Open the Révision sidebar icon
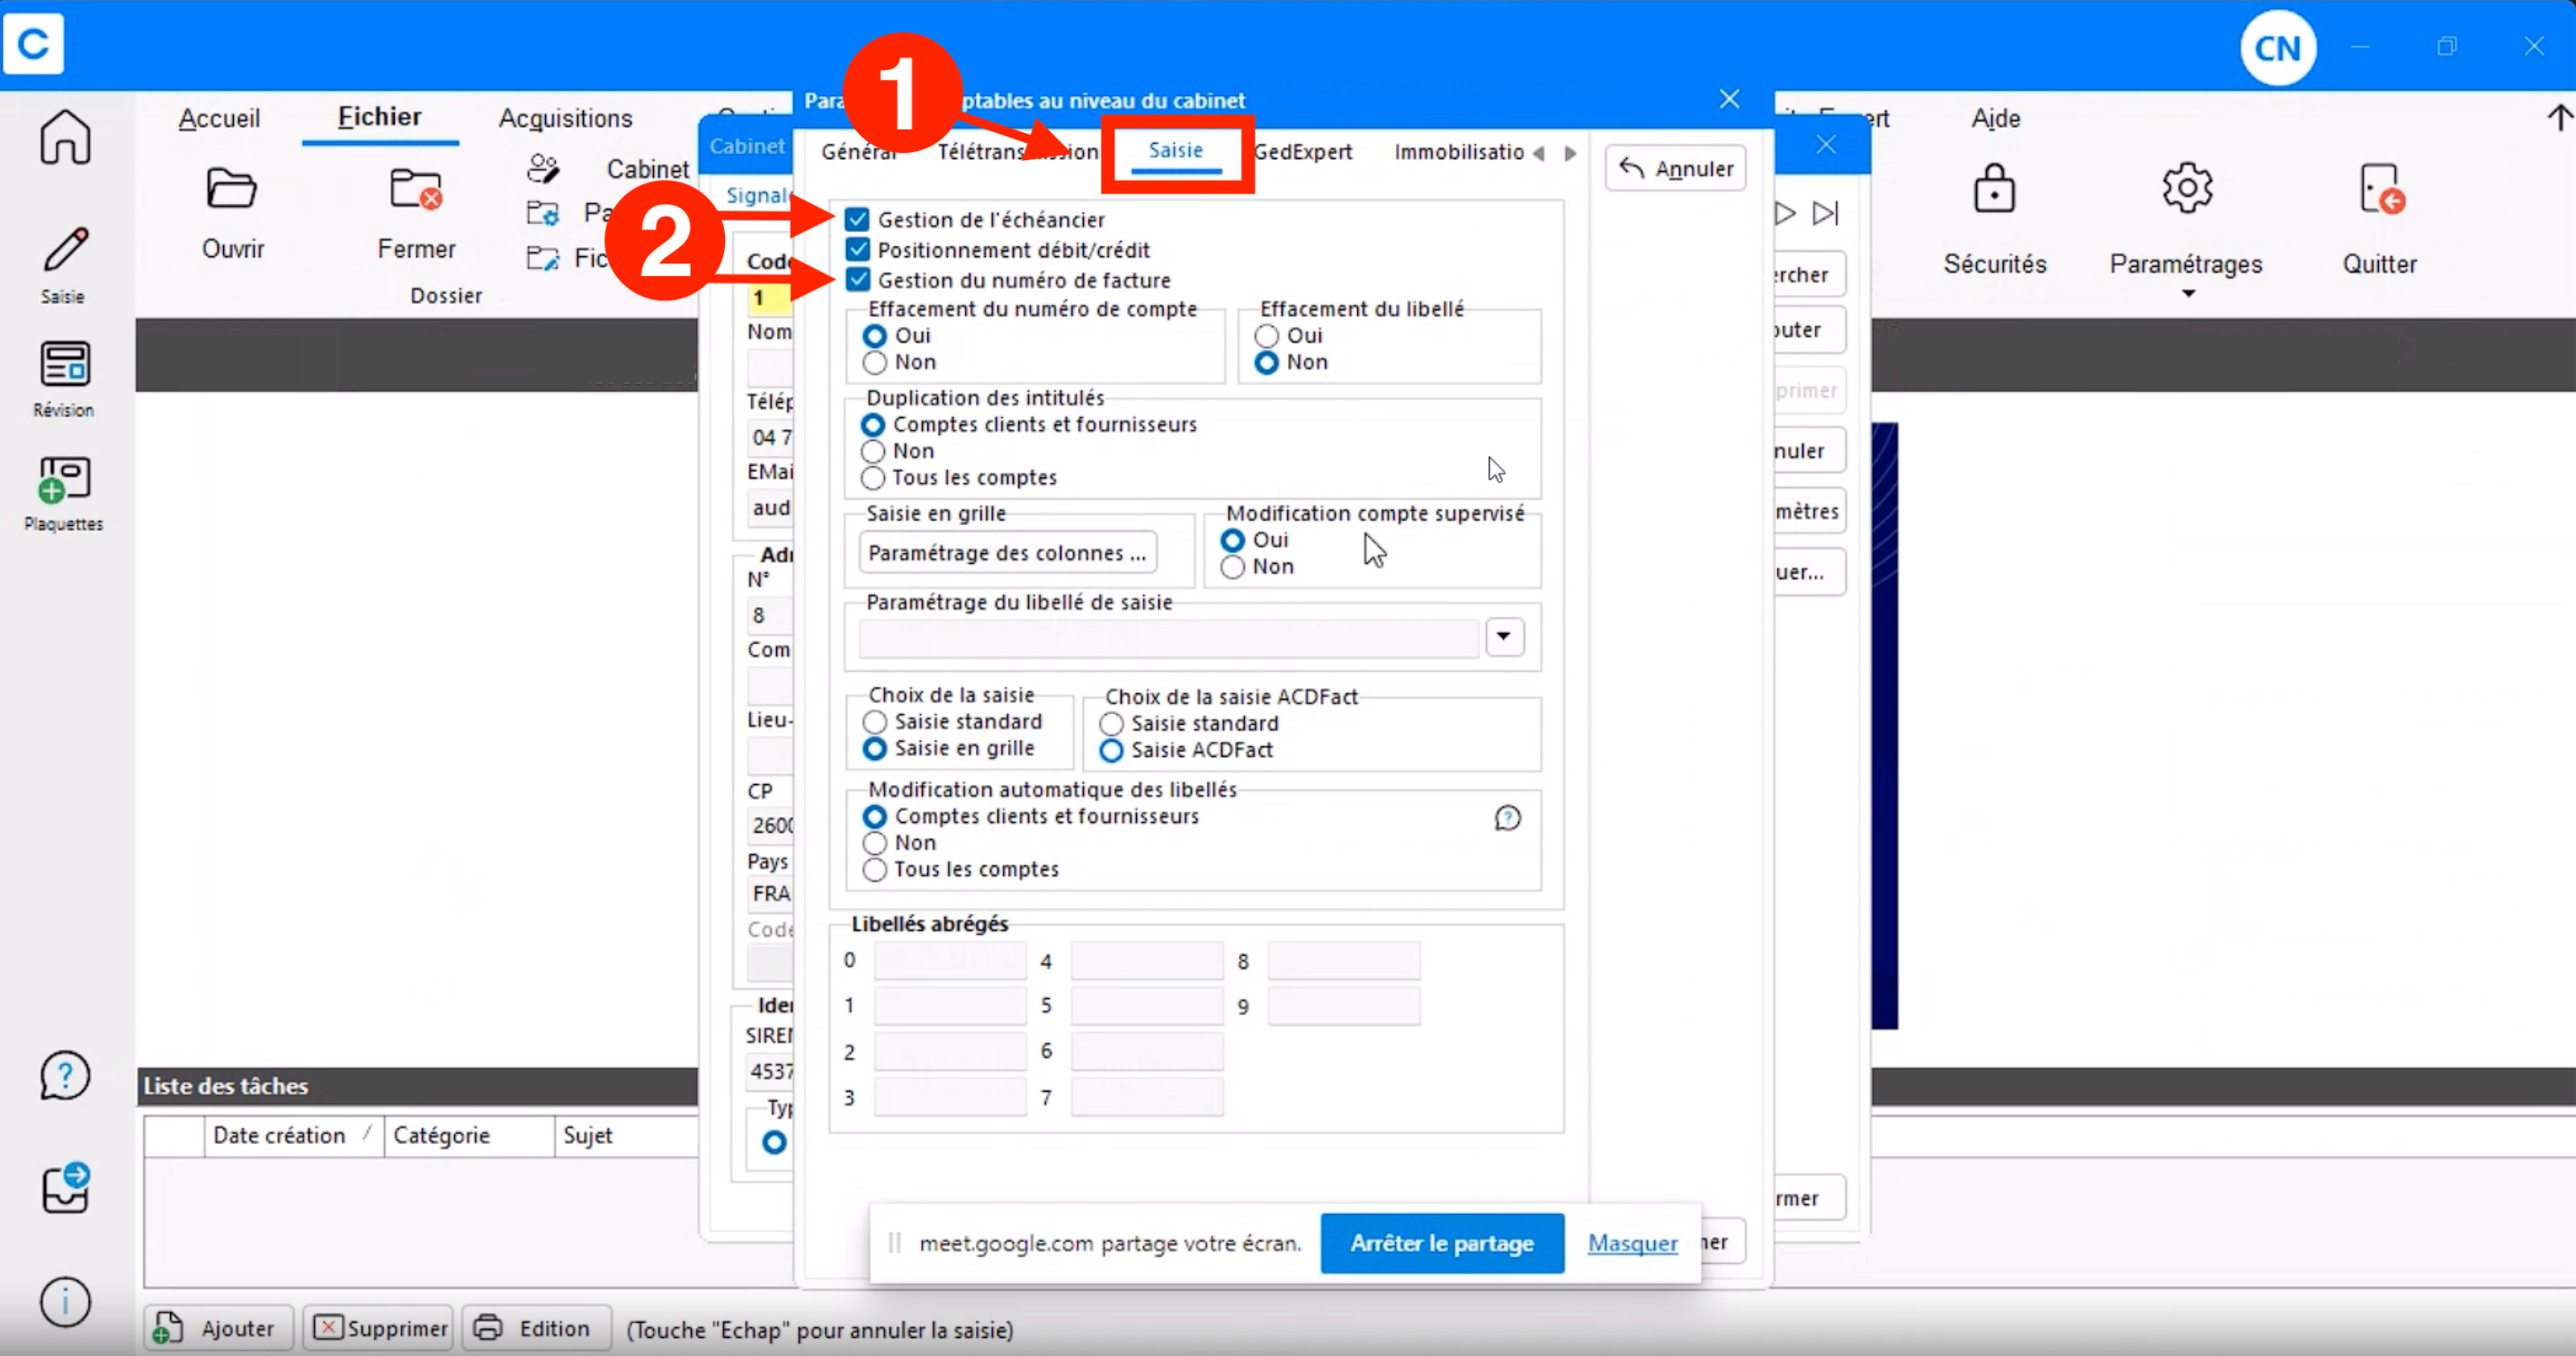 click(x=65, y=364)
